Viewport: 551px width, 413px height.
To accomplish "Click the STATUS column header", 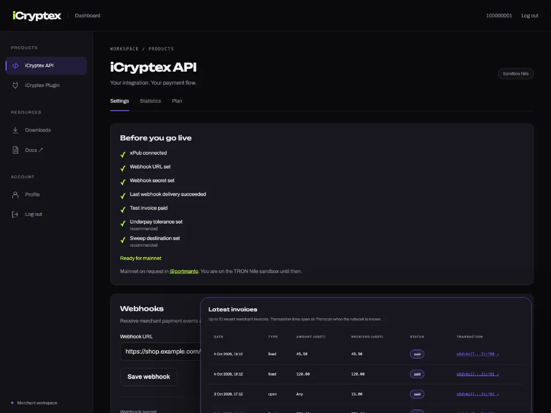I will (417, 337).
